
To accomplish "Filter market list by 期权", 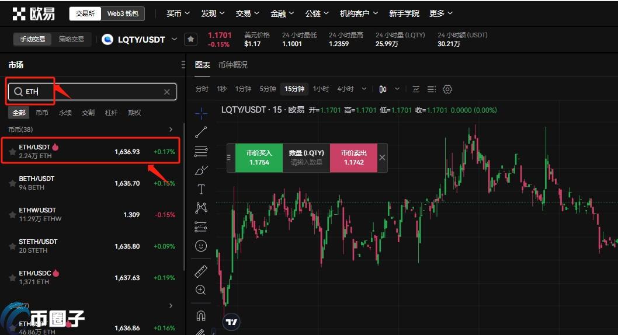I will pyautogui.click(x=134, y=113).
